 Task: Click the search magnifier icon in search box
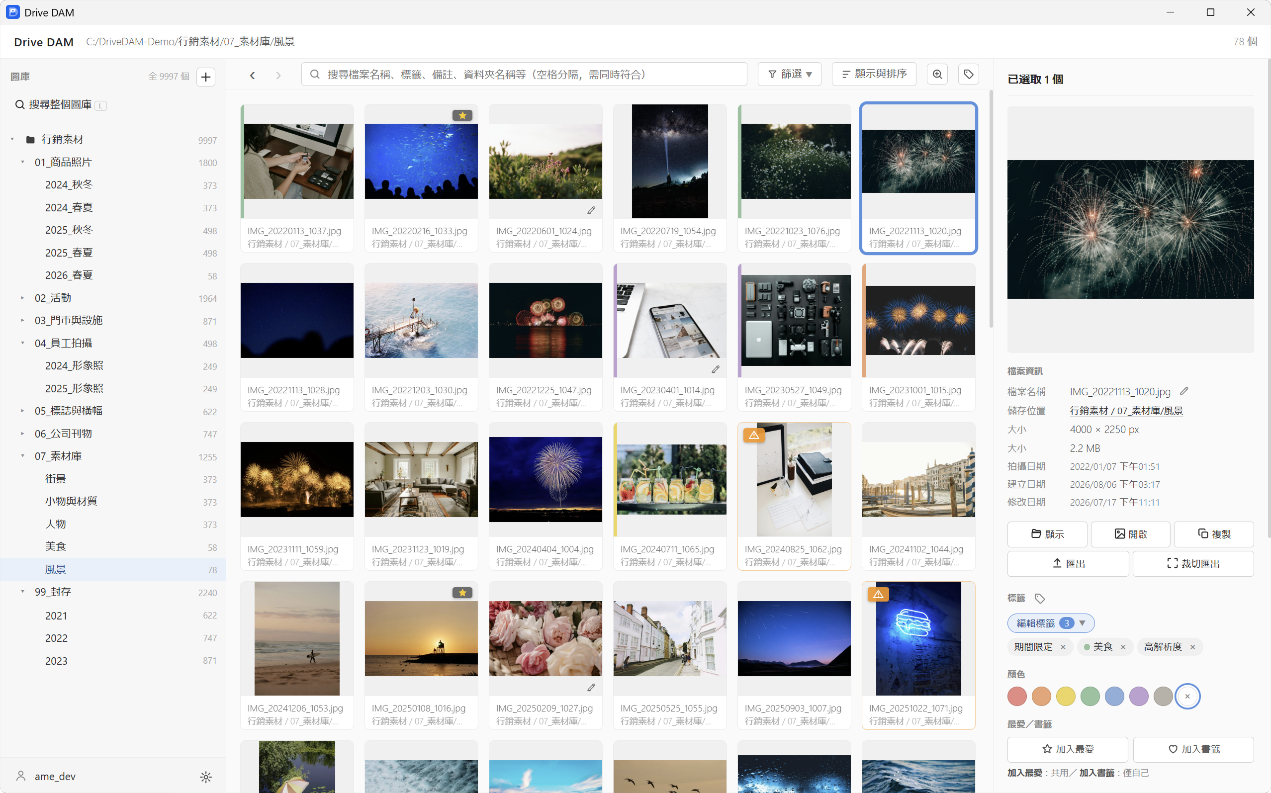315,75
